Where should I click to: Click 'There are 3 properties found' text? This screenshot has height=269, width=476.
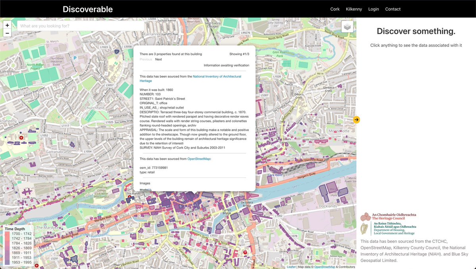pos(171,54)
